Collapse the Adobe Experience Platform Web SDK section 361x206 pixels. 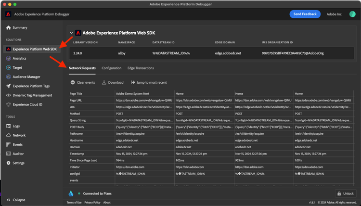click(71, 33)
